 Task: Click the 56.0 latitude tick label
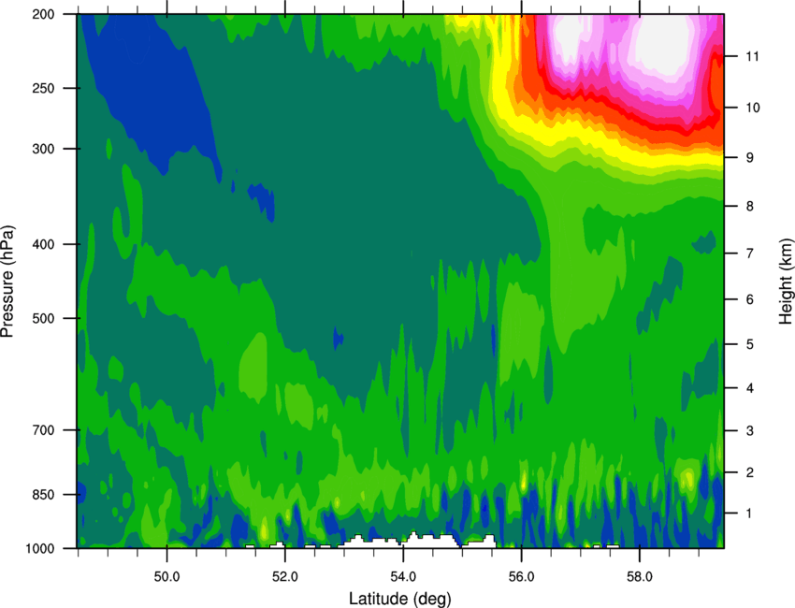click(x=522, y=577)
